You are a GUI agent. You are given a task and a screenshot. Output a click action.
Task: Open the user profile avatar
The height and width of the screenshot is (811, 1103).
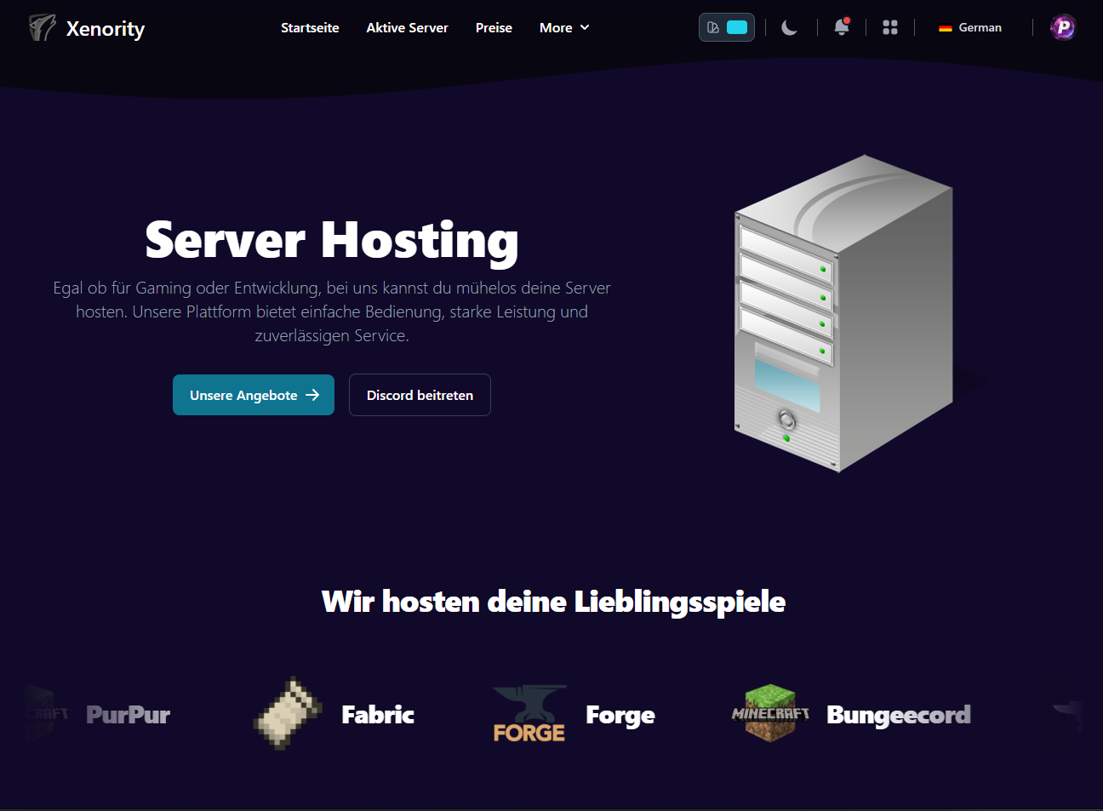coord(1063,27)
